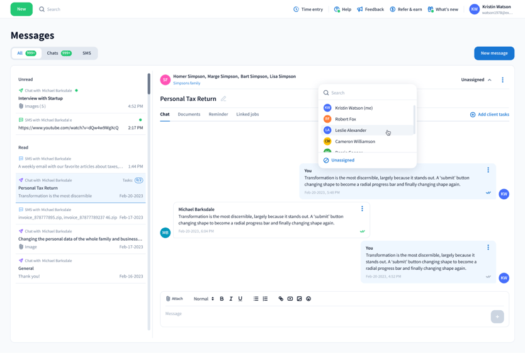Open three-dot menu on 5:48 PM message
Image resolution: width=525 pixels, height=353 pixels.
(488, 170)
